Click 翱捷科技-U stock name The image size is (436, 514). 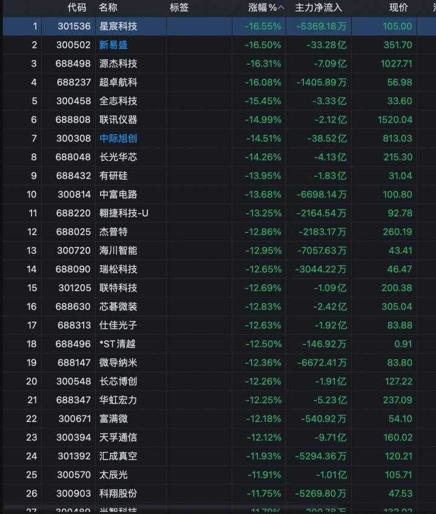pos(124,213)
